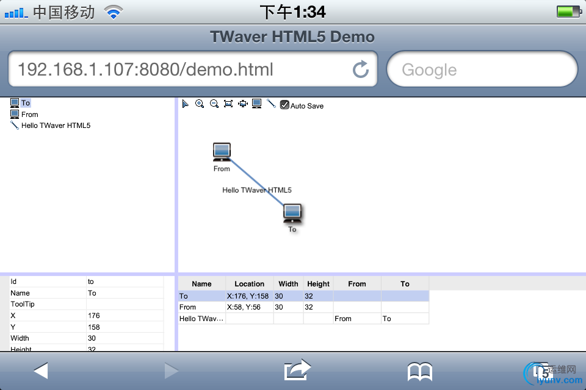Open the bookmarks book icon
Viewport: 586px width, 390px height.
click(420, 372)
